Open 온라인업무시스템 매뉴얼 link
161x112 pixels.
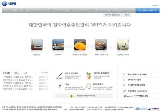(x=137, y=74)
